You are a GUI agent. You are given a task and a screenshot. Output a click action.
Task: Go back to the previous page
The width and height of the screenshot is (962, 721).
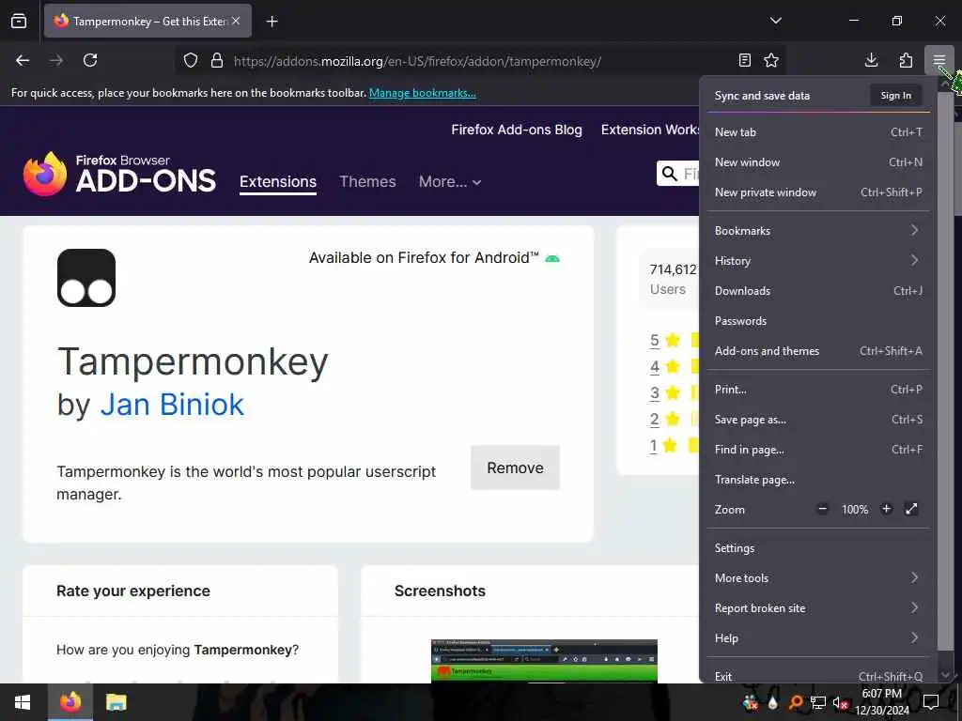coord(23,60)
